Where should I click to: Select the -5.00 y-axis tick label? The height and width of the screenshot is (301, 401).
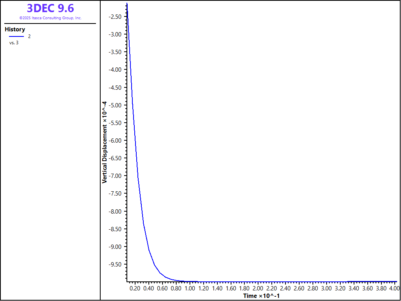point(114,105)
